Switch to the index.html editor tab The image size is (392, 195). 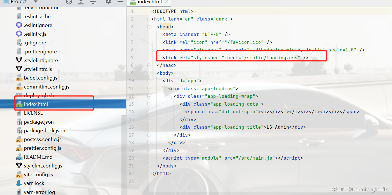(149, 2)
